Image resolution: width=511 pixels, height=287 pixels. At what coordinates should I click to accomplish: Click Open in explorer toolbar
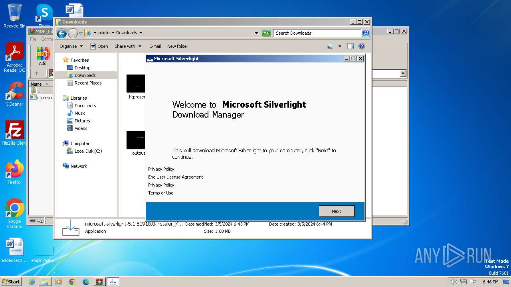pos(99,46)
